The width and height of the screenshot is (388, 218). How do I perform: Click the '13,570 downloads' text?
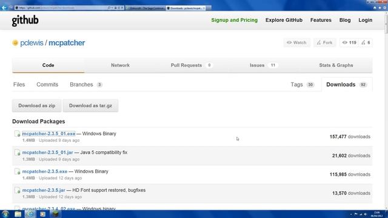point(351,193)
